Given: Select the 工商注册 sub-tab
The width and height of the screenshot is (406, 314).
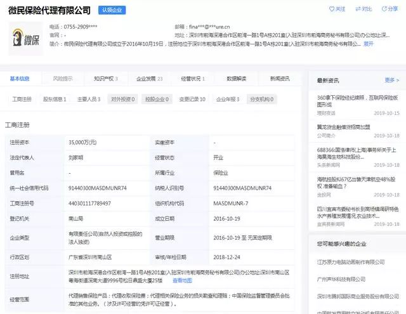Looking at the screenshot, I should pos(22,99).
